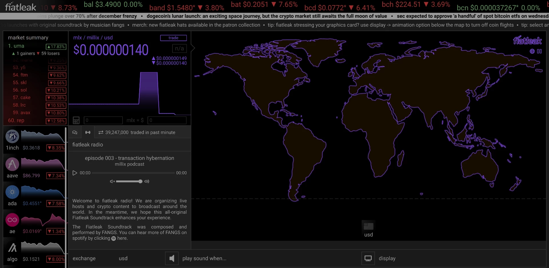This screenshot has height=268, width=549.
Task: Open the display options monitor icon
Action: (x=368, y=259)
